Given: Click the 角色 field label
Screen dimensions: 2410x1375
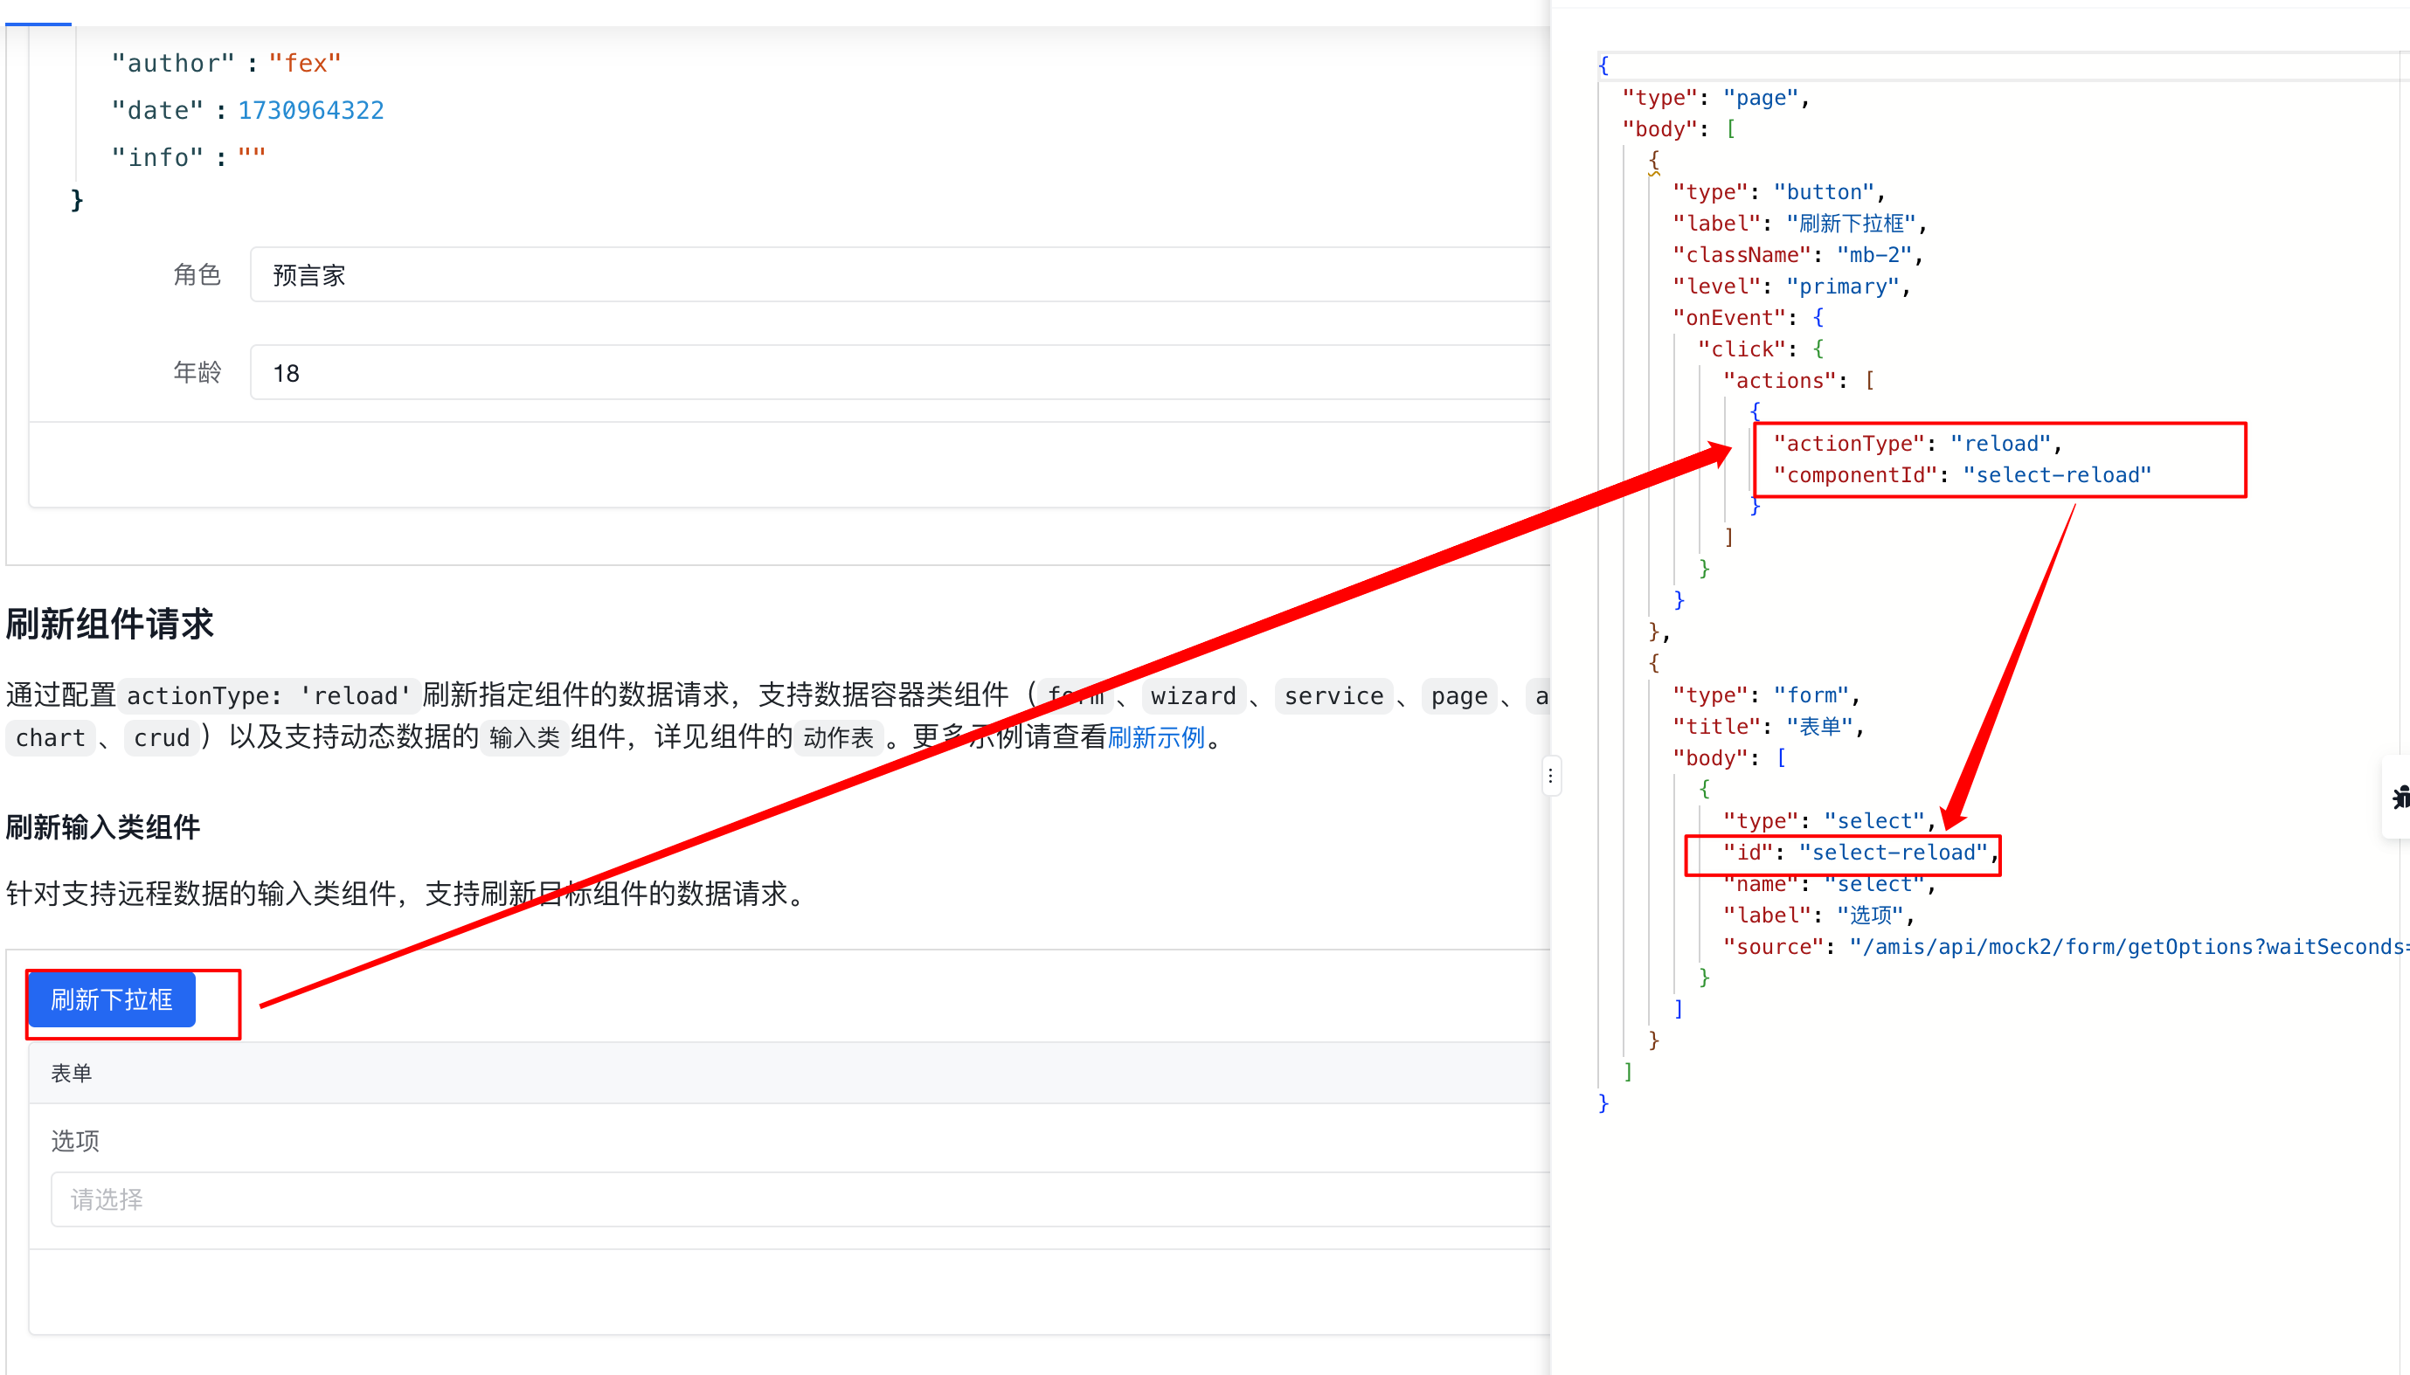Looking at the screenshot, I should click(x=197, y=275).
